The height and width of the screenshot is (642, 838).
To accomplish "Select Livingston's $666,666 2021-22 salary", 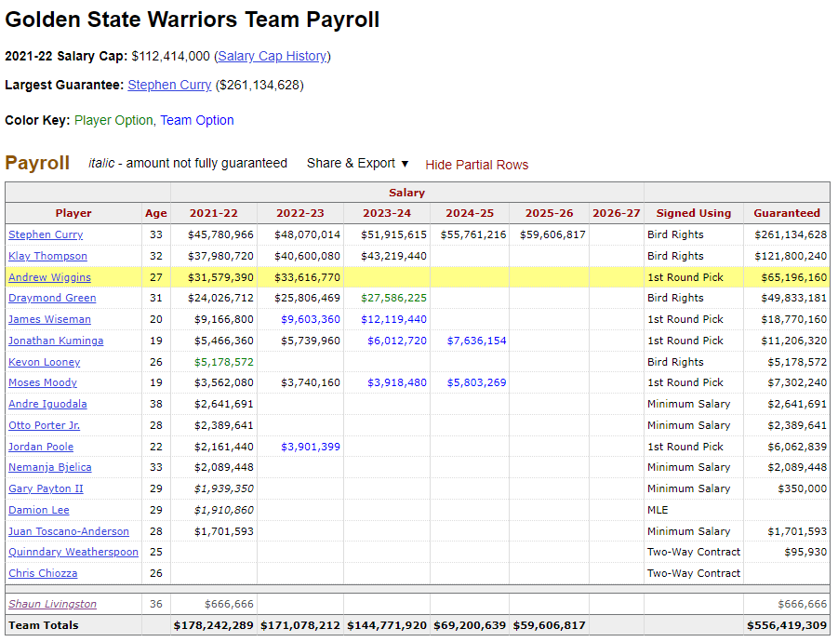I will coord(230,604).
